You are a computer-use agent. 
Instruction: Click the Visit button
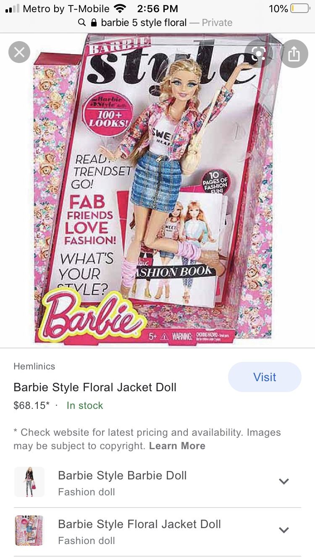click(265, 377)
